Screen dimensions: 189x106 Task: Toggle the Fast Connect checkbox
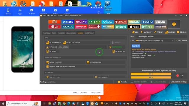[x=176, y=41]
